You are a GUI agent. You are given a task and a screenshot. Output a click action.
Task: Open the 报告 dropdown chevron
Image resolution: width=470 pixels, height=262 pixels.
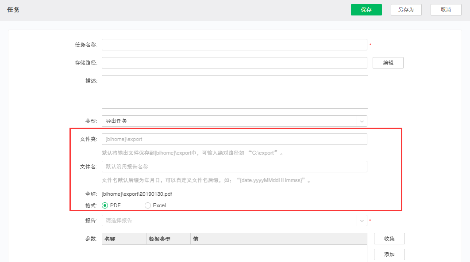pyautogui.click(x=362, y=220)
